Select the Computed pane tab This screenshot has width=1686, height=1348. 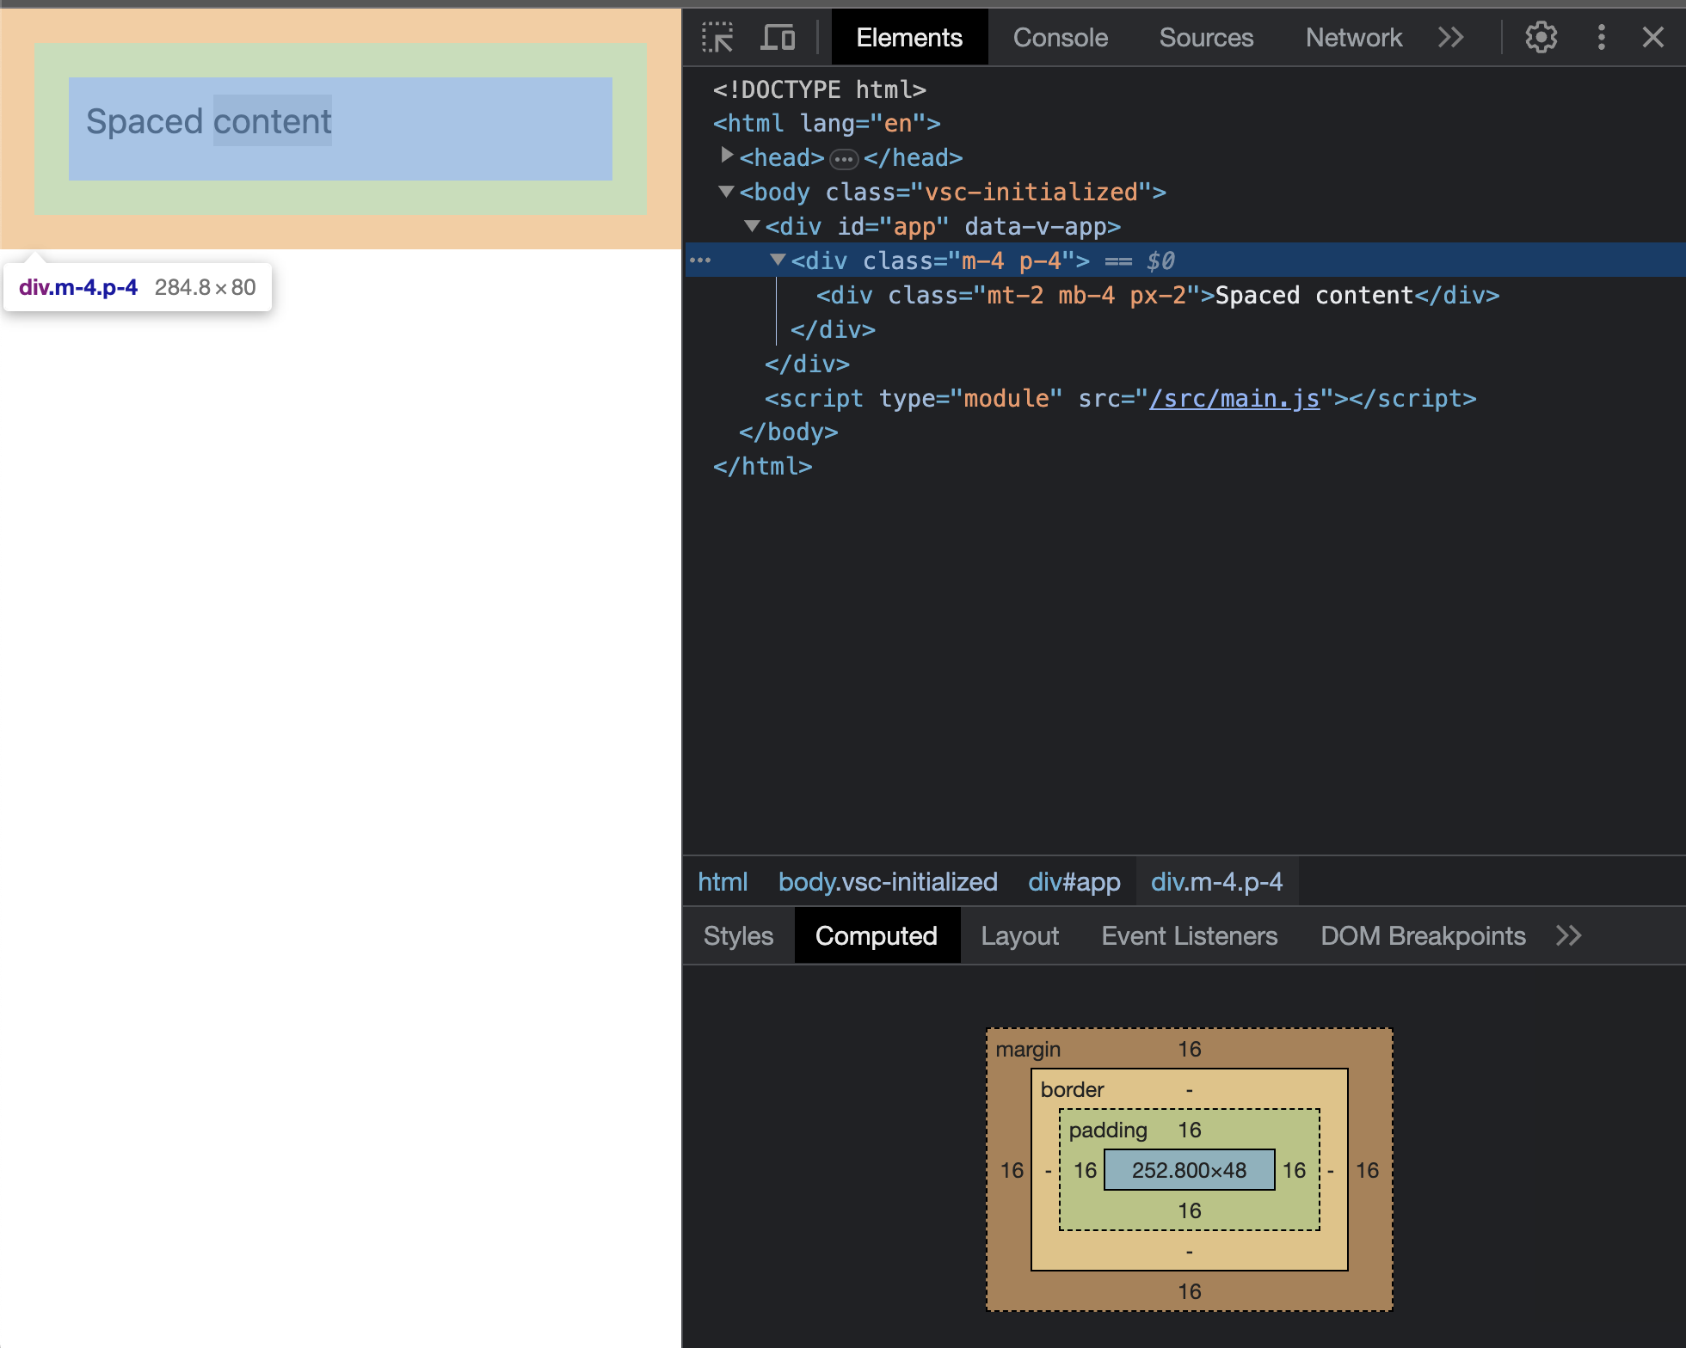[x=876, y=936]
